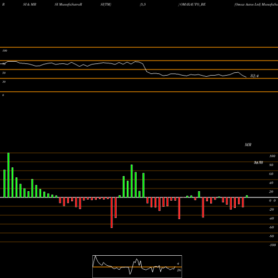
Task: Click the positive 20 label on MR axis
Action: 271,192
